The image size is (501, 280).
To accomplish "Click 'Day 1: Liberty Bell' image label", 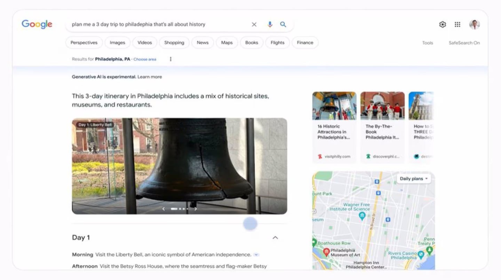I will click(95, 125).
